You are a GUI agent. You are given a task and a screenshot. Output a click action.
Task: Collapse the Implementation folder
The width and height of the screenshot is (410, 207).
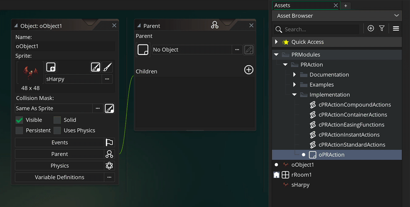point(295,95)
